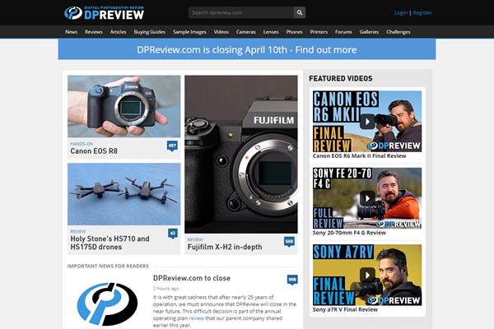
Task: Open the 998 comments bubble on closing news
Action: pyautogui.click(x=292, y=280)
